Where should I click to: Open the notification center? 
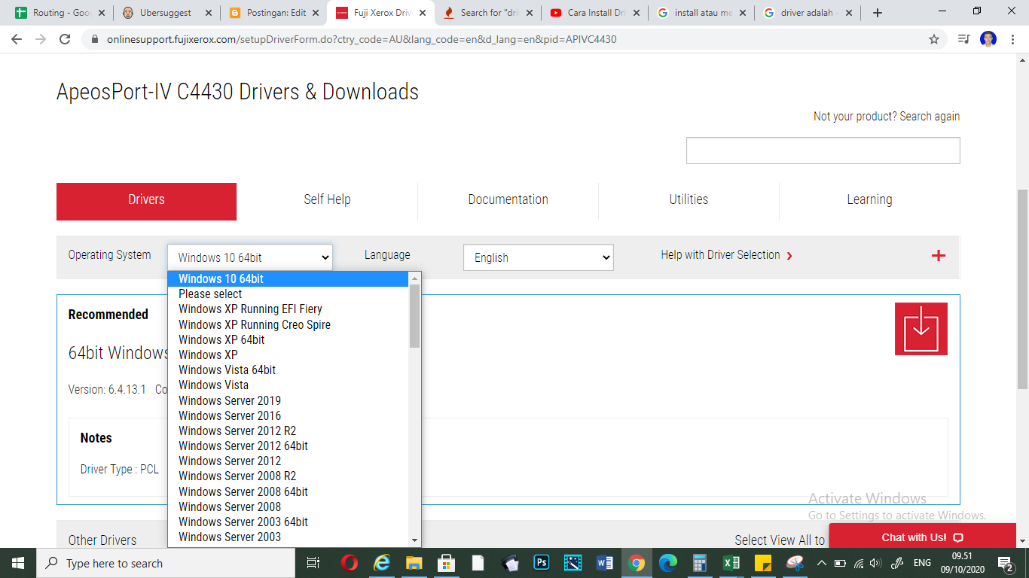point(1005,563)
